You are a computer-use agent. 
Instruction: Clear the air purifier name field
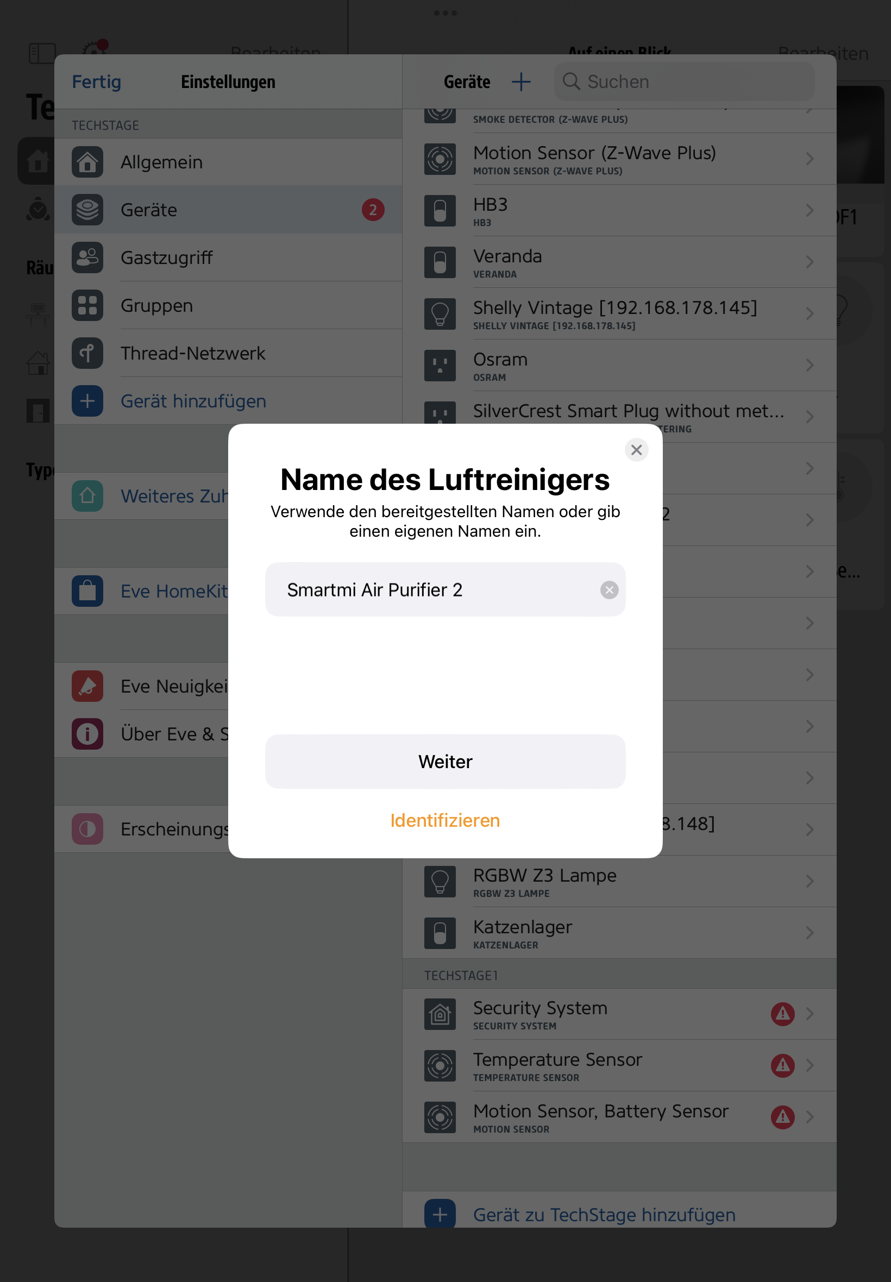coord(609,590)
